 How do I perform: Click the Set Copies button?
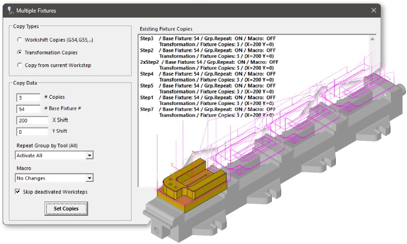click(66, 208)
